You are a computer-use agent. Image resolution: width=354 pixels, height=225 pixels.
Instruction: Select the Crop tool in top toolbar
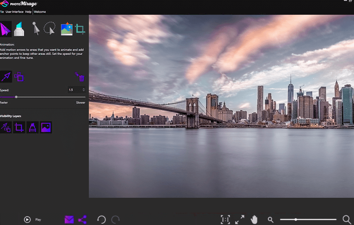80,29
